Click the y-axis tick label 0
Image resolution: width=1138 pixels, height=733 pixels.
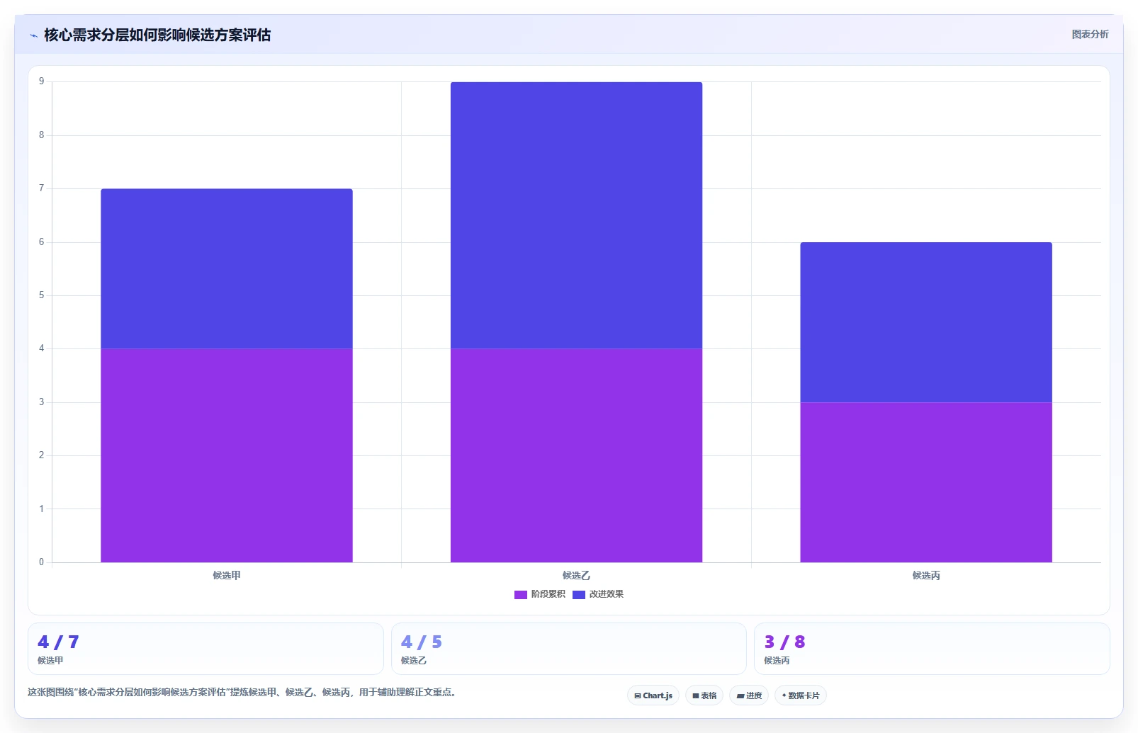pyautogui.click(x=41, y=562)
